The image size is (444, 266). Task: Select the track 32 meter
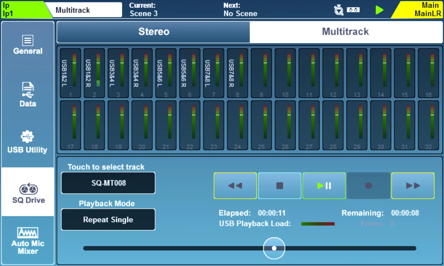(428, 125)
